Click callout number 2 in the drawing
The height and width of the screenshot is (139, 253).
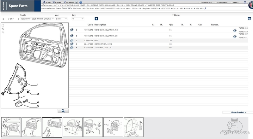38,94
